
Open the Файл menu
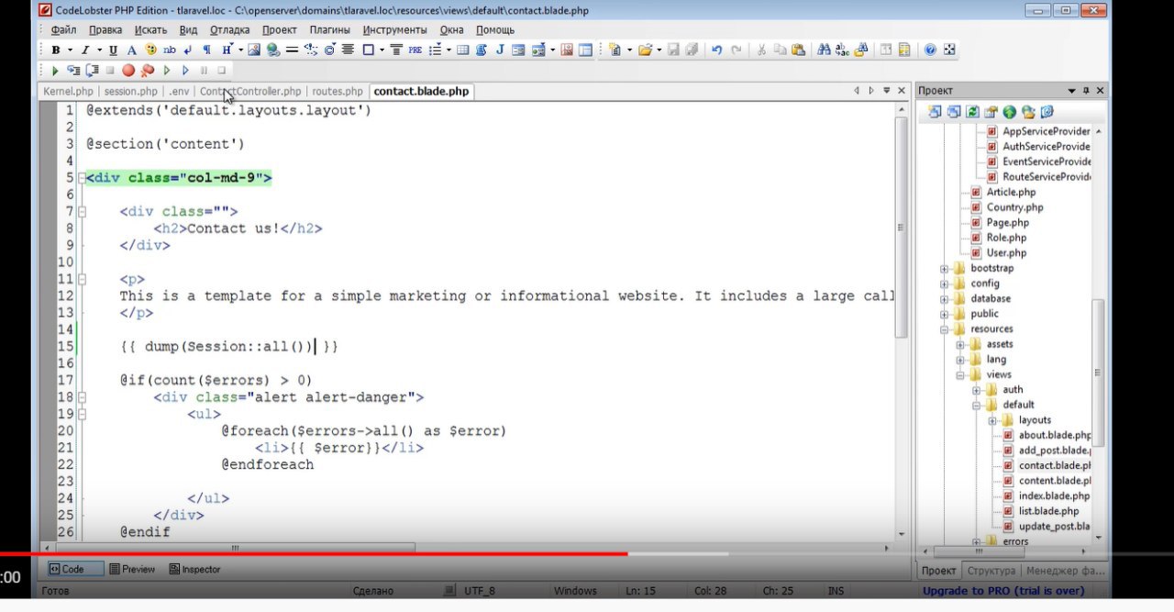(x=63, y=29)
